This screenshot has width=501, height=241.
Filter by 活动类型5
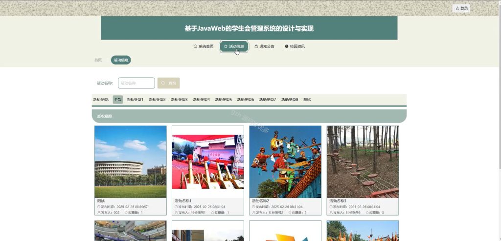click(x=223, y=100)
